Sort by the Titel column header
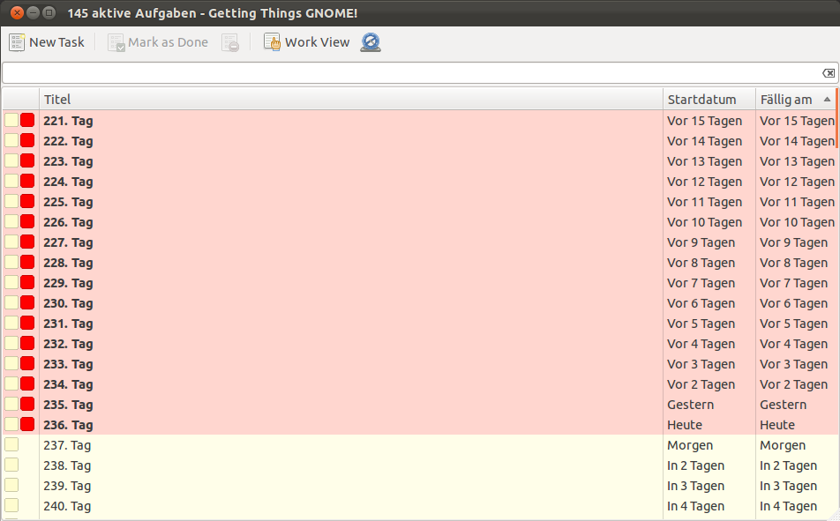Image resolution: width=840 pixels, height=521 pixels. tap(351, 99)
